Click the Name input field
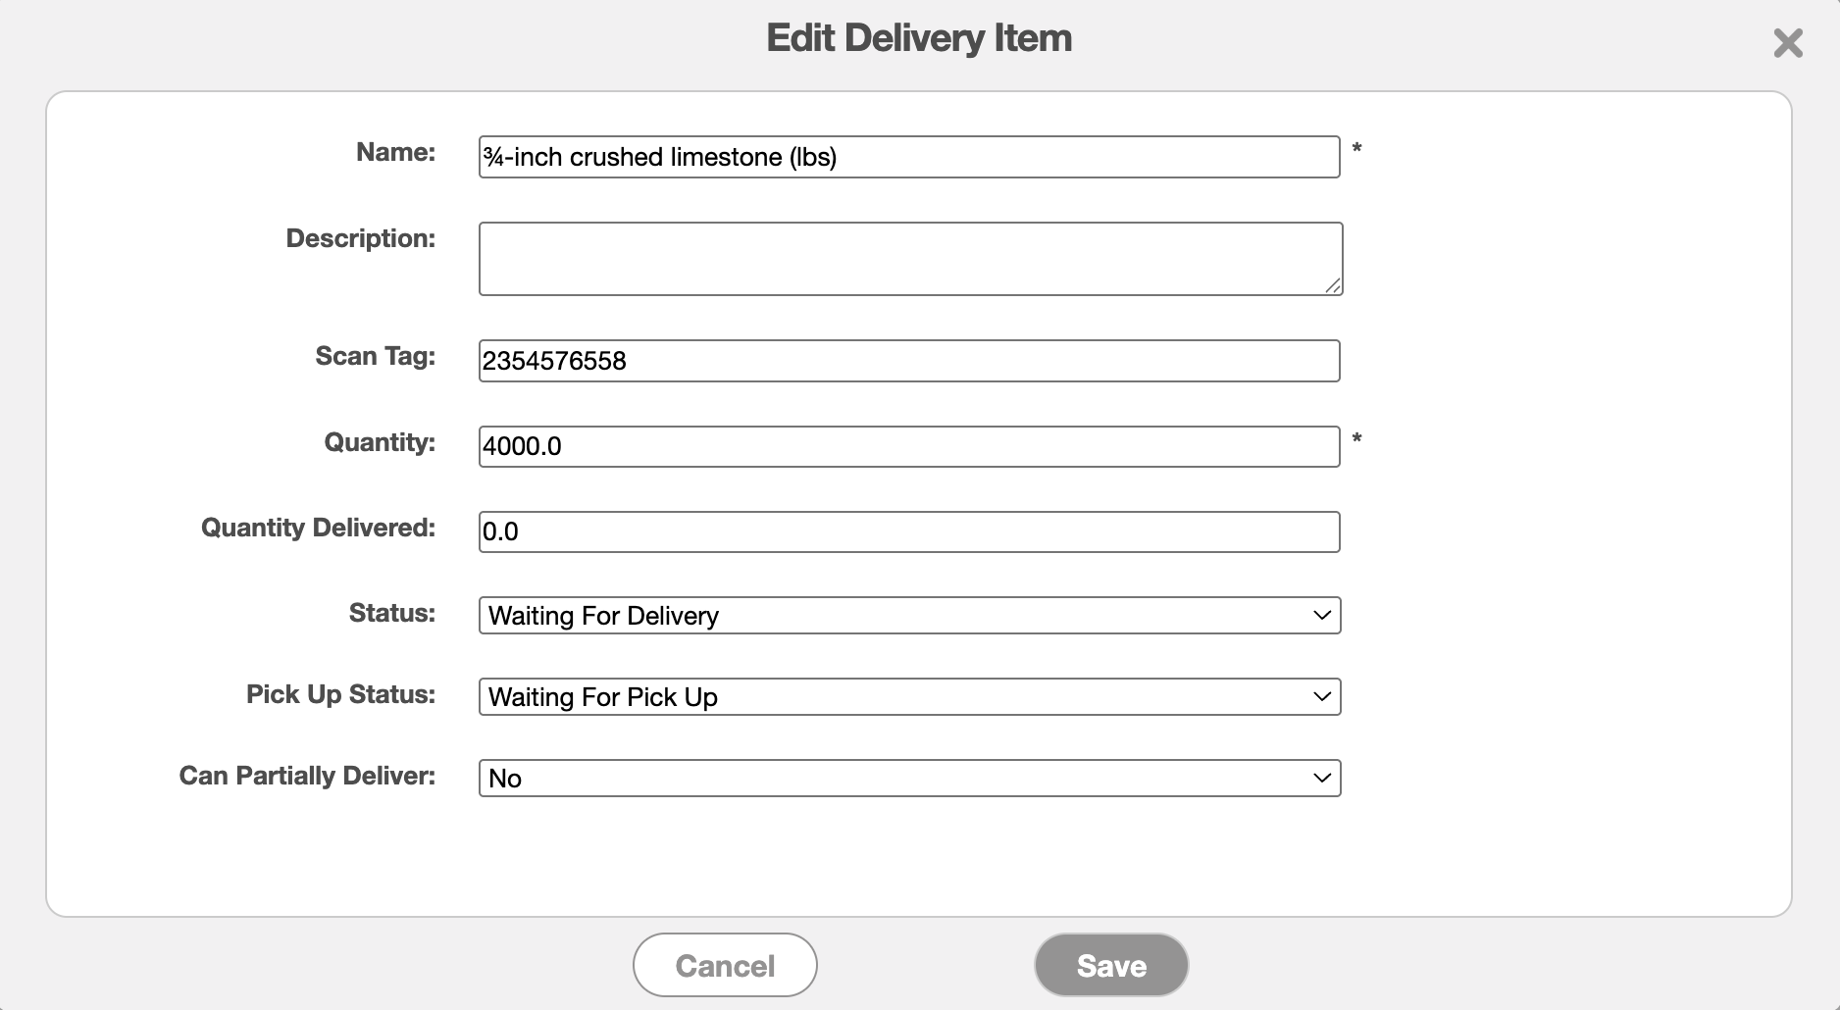Viewport: 1840px width, 1010px height. click(909, 157)
